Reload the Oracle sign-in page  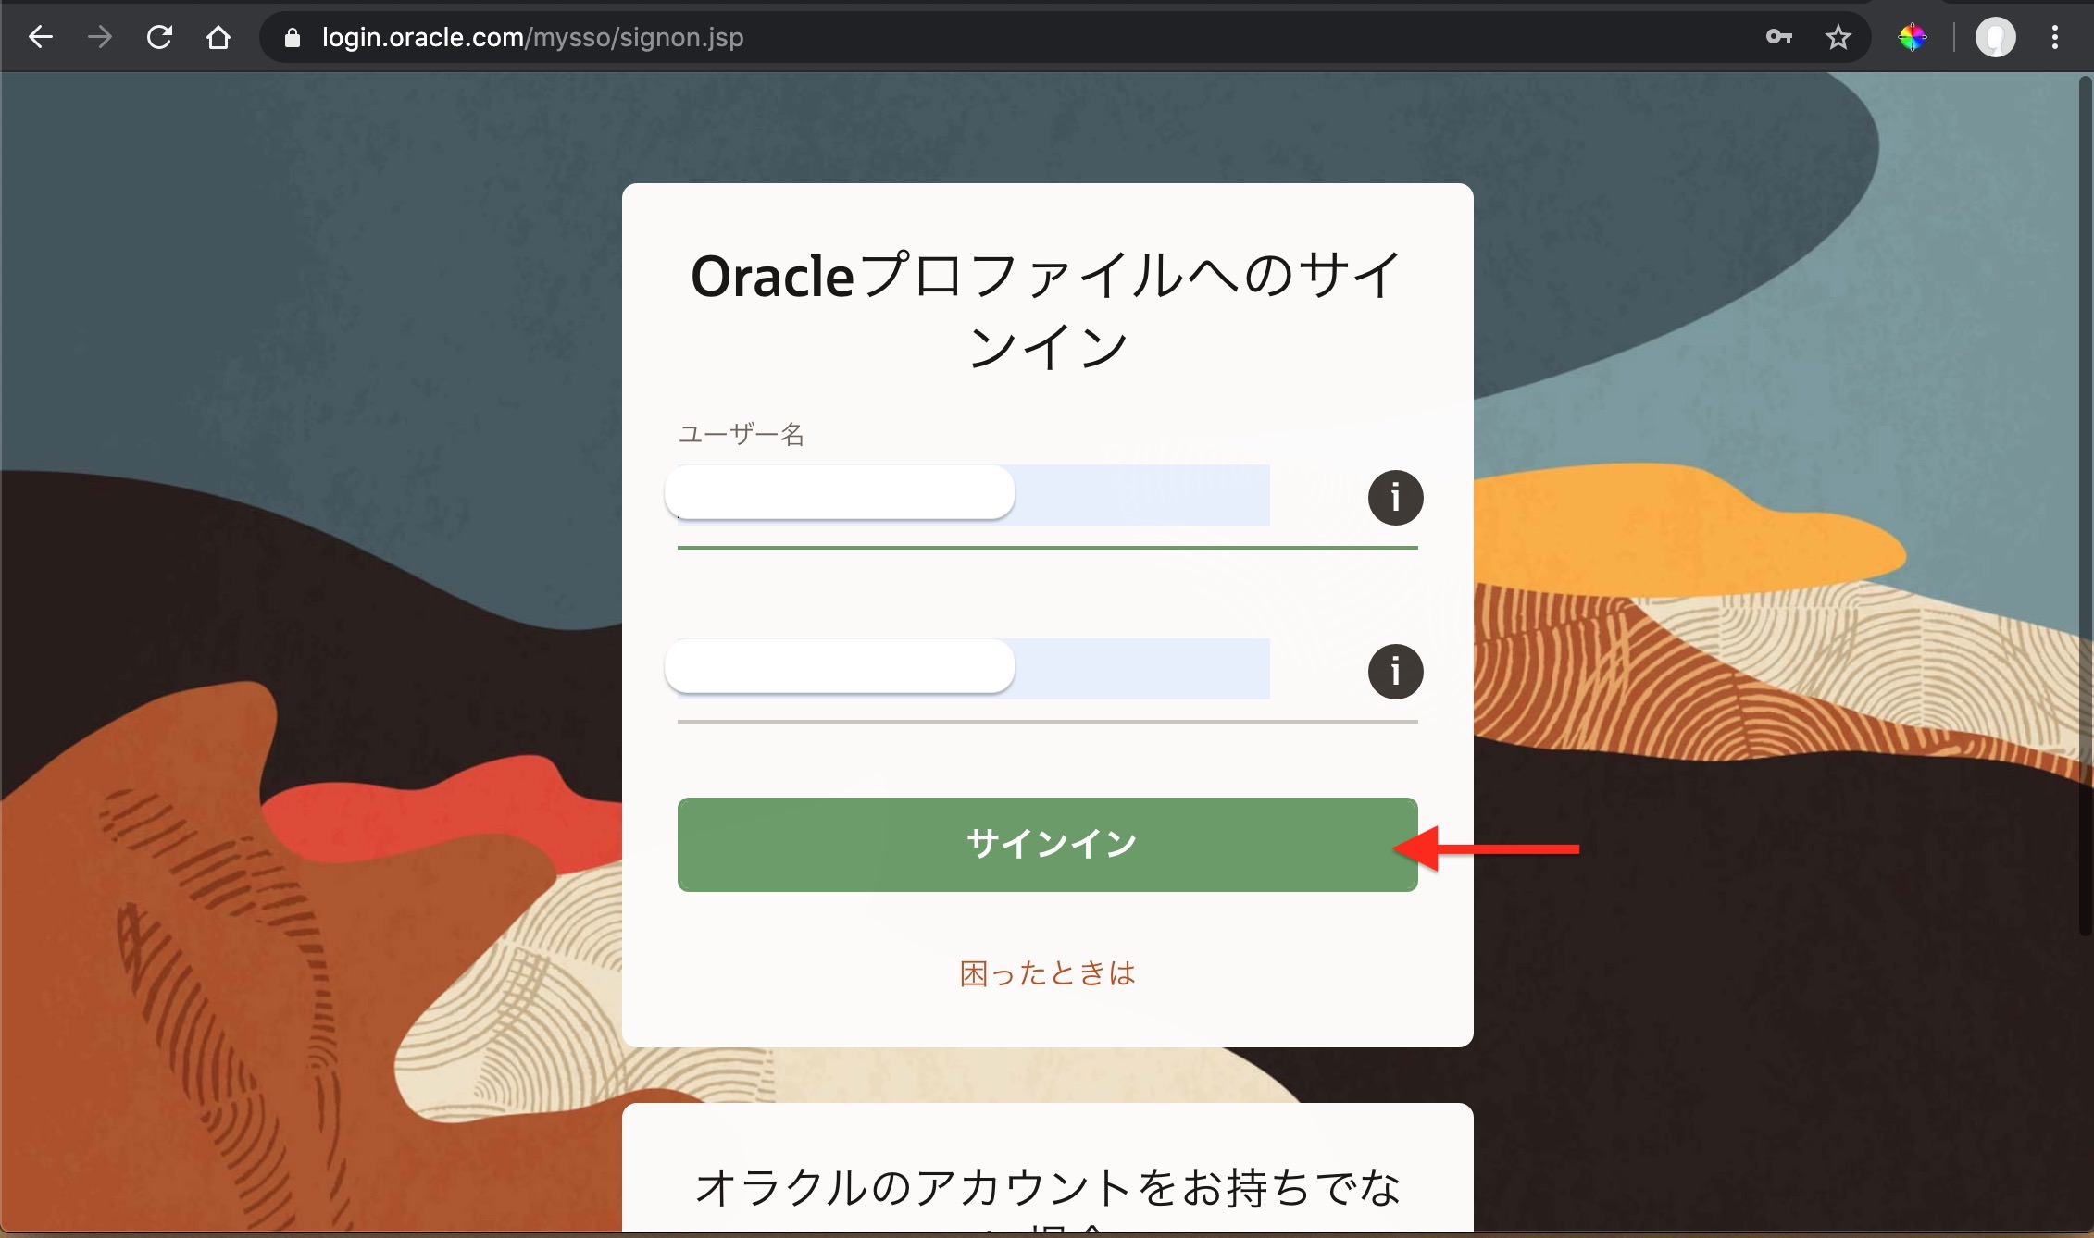159,37
